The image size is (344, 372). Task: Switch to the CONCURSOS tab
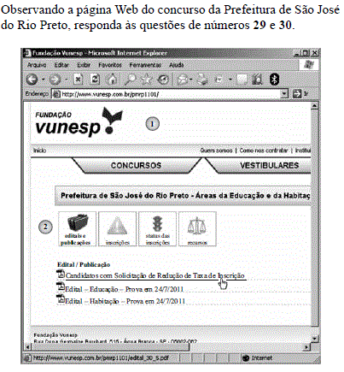[136, 165]
